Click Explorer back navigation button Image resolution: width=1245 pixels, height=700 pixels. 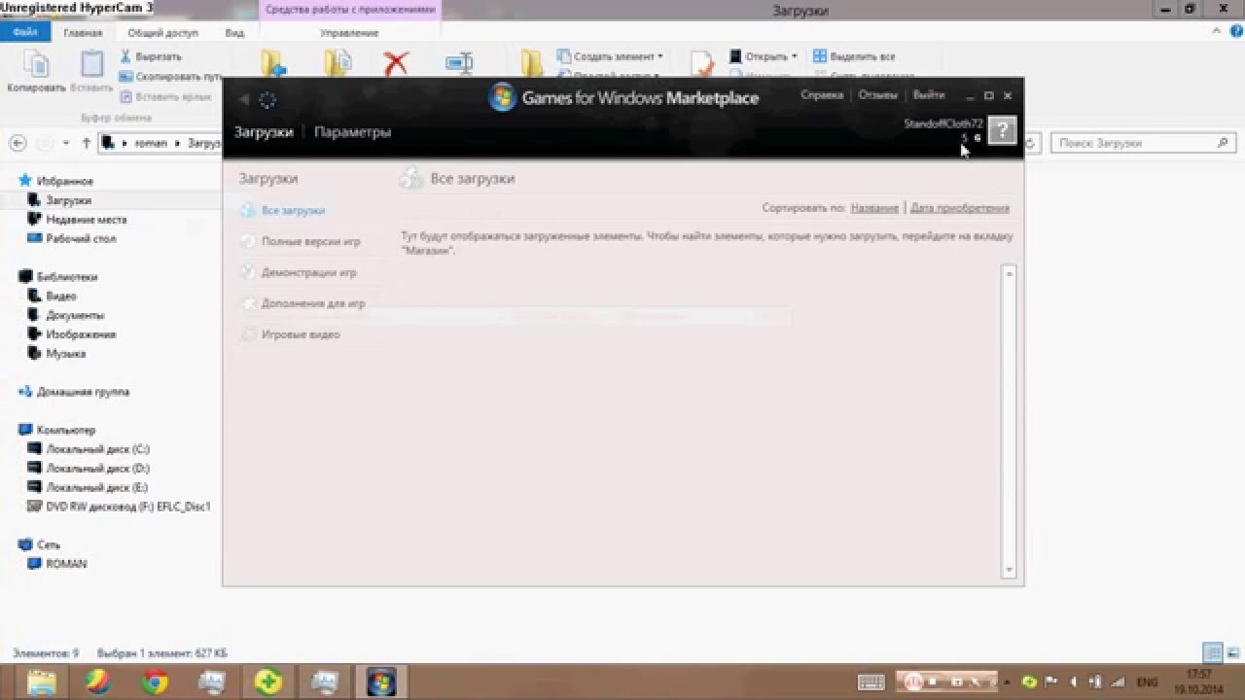click(18, 143)
